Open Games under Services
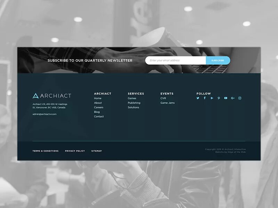Image resolution: width=278 pixels, height=208 pixels. [132, 98]
